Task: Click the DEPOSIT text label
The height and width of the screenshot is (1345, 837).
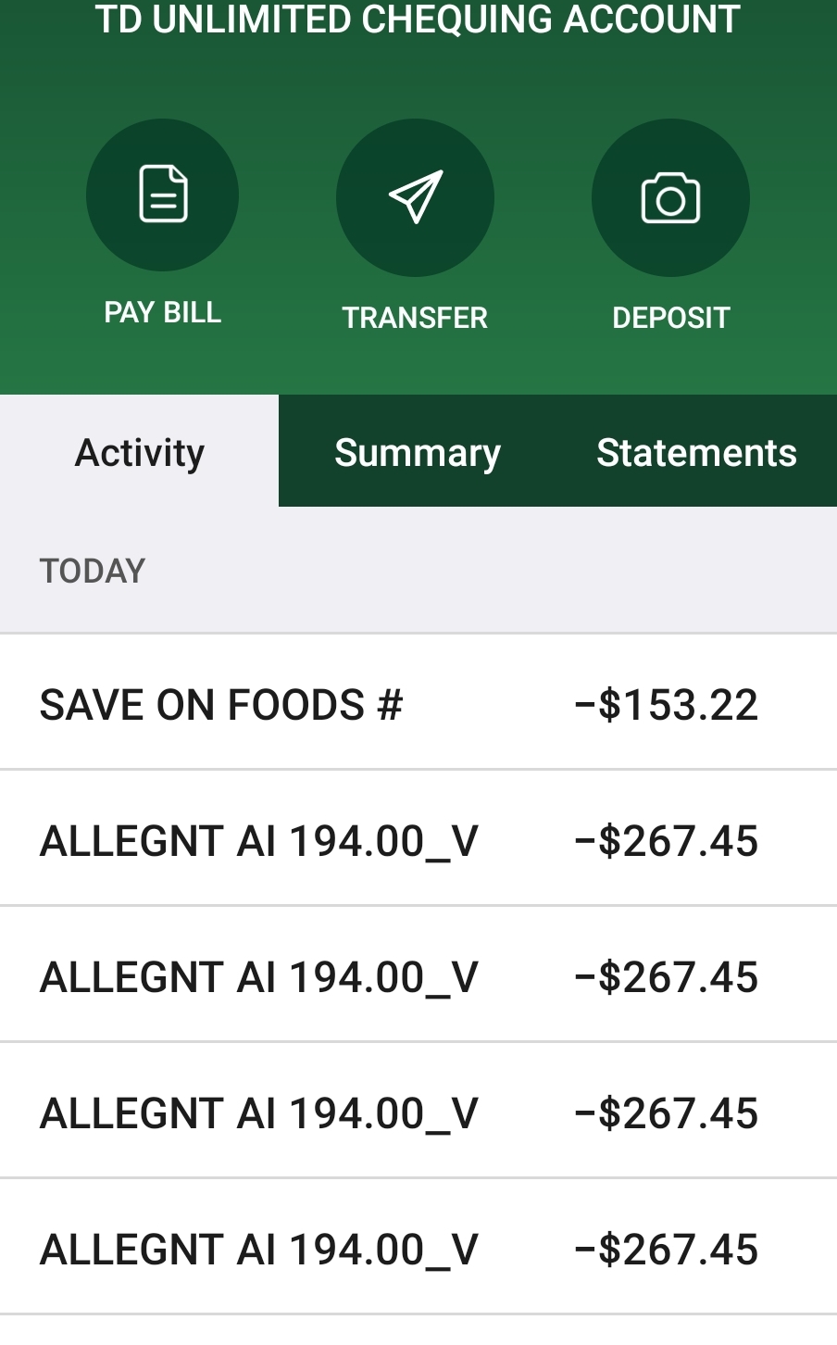Action: [x=670, y=318]
